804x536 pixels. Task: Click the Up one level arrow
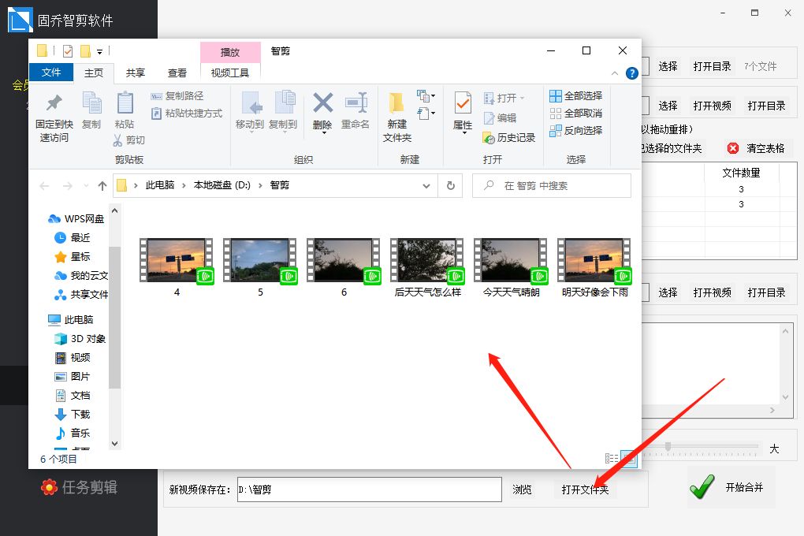point(102,186)
